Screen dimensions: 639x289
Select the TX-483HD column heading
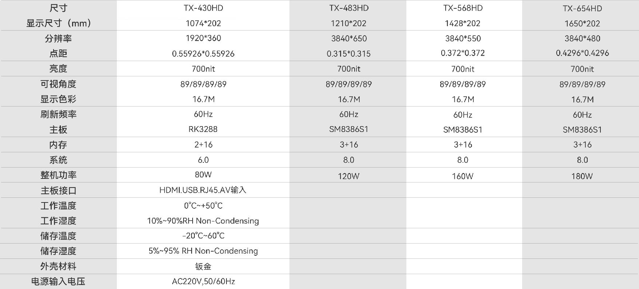click(x=349, y=8)
